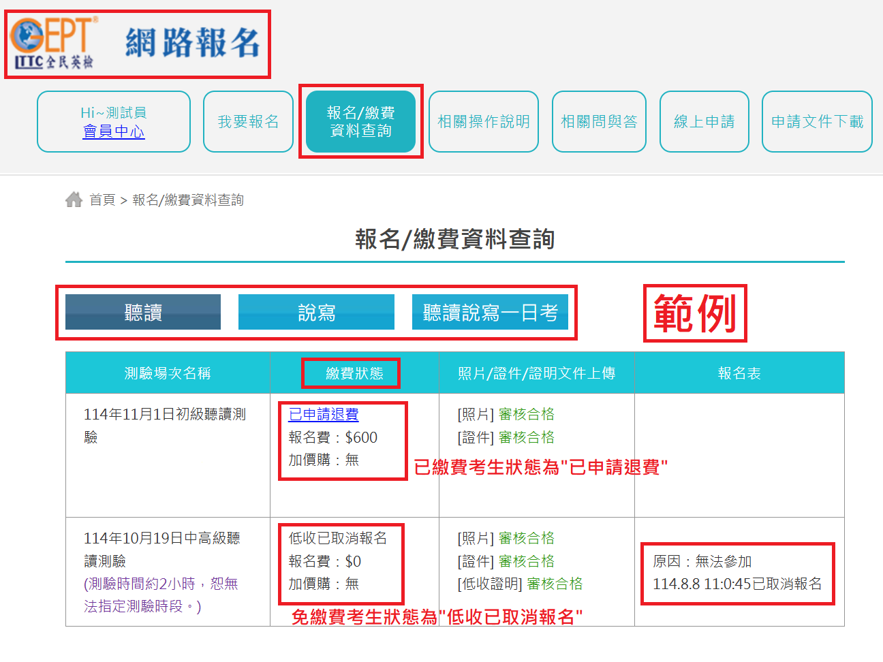Click the 繳費狀態 column header
Image resolution: width=883 pixels, height=662 pixels.
[354, 373]
